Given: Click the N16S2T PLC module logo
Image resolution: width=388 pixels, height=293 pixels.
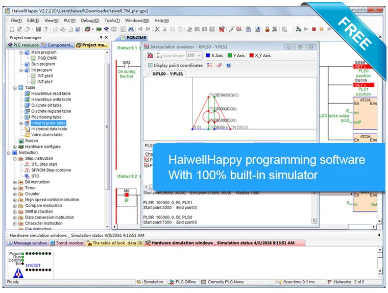Looking at the screenshot, I should coord(18,273).
